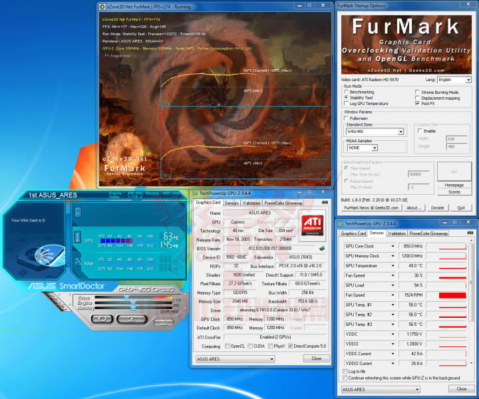
Task: Open the ASUS ARES card selector in Sensors window
Action: pos(381,390)
